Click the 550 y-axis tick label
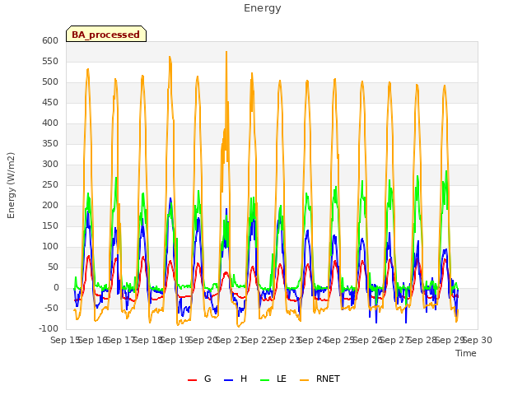Screen dimensions: 527x395 click(50, 61)
